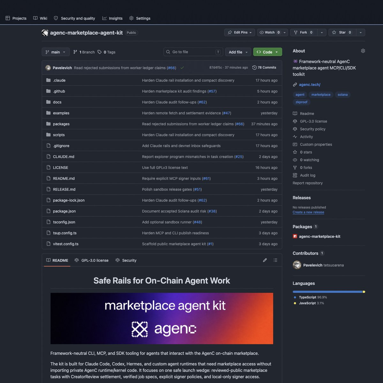Open the main branch dropdown
The height and width of the screenshot is (383, 383).
(56, 52)
